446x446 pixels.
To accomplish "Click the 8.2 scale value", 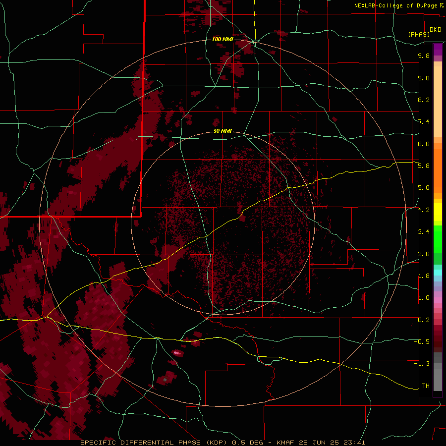I will 424,100.
